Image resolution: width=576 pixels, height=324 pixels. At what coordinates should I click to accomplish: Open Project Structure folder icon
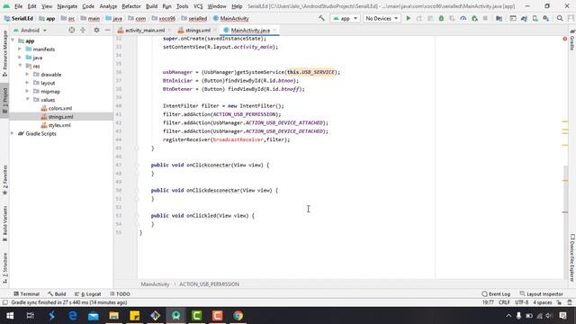coord(499,18)
